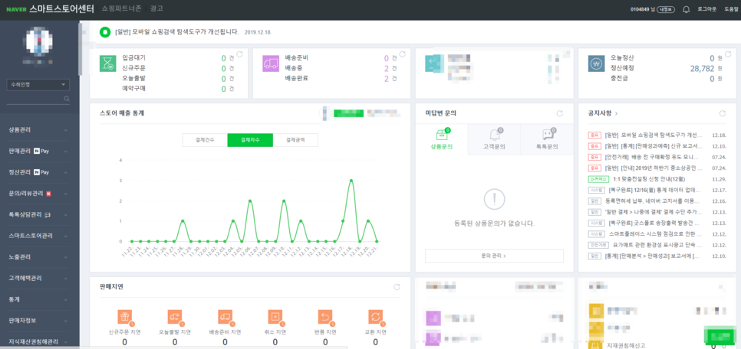Switch chart to 결제건수 tab
The image size is (741, 349).
pyautogui.click(x=205, y=140)
